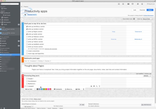This screenshot has height=109, width=156.
Task: Click Add an Item in list action bar
Action: pos(29,89)
